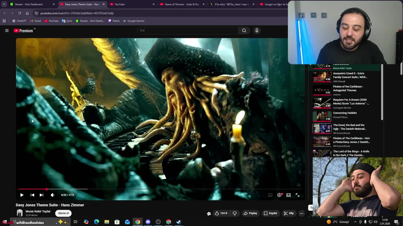Open the Çevir translate bookmark
The image size is (403, 226).
pyautogui.click(x=67, y=21)
